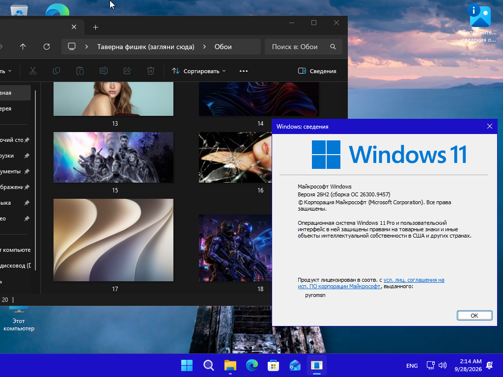Viewport: 503px width, 377px height.
Task: Select the Обои breadcrumb folder
Action: tap(223, 47)
